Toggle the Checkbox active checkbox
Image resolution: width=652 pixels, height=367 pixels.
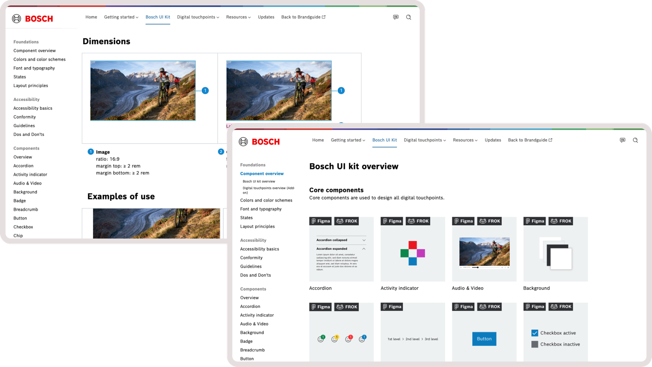535,333
